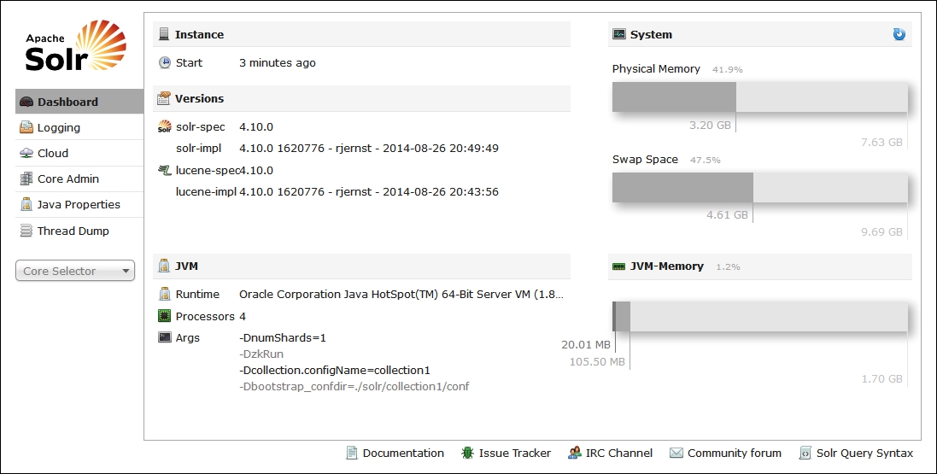View the Thread Dump page
This screenshot has height=474, width=937.
[x=79, y=231]
